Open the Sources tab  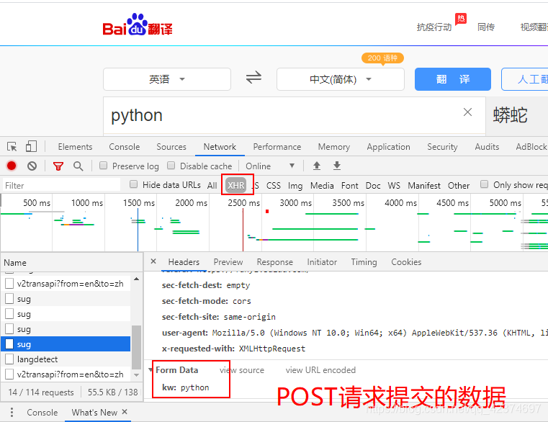pos(171,147)
